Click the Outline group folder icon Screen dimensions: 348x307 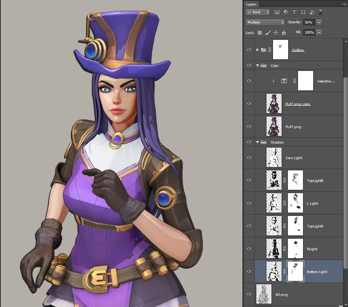point(264,50)
